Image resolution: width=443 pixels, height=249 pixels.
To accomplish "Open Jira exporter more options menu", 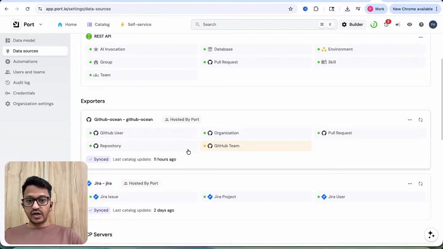I will point(410,183).
